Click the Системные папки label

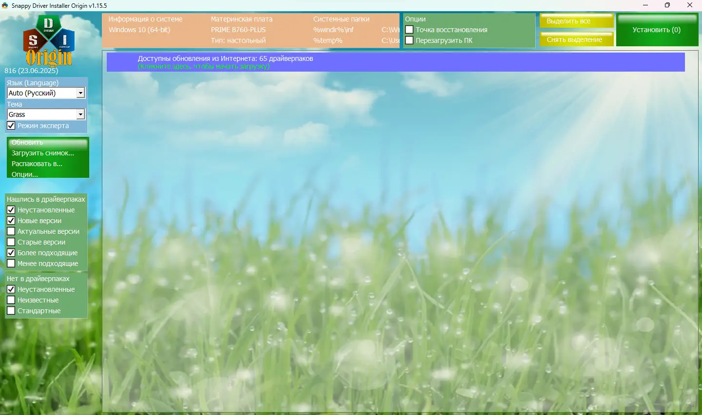pos(341,19)
